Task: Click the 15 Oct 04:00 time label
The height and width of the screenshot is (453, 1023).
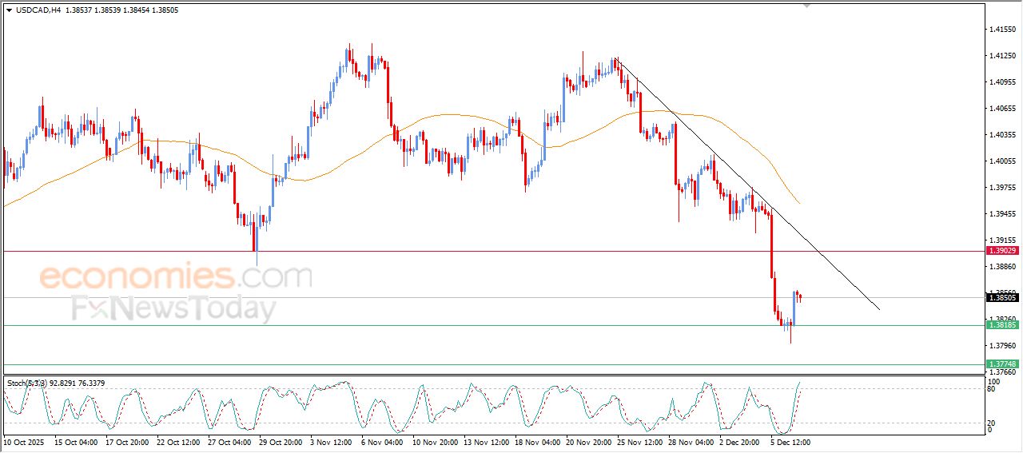Action: tap(77, 441)
